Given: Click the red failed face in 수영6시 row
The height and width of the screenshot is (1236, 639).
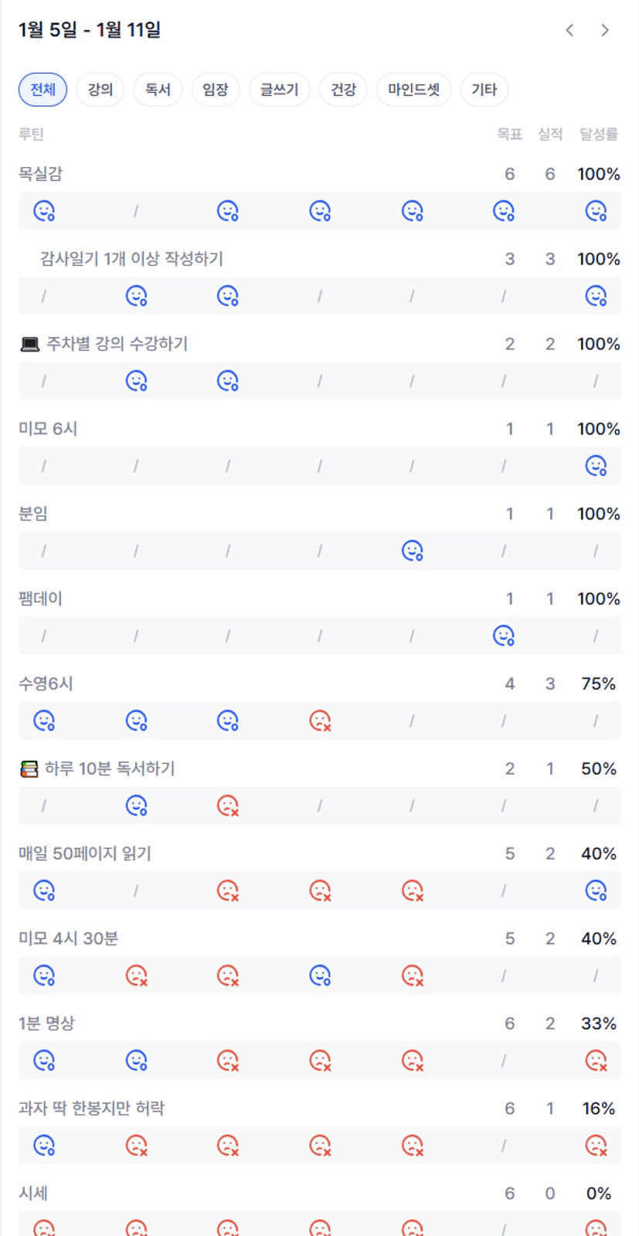Looking at the screenshot, I should 320,720.
